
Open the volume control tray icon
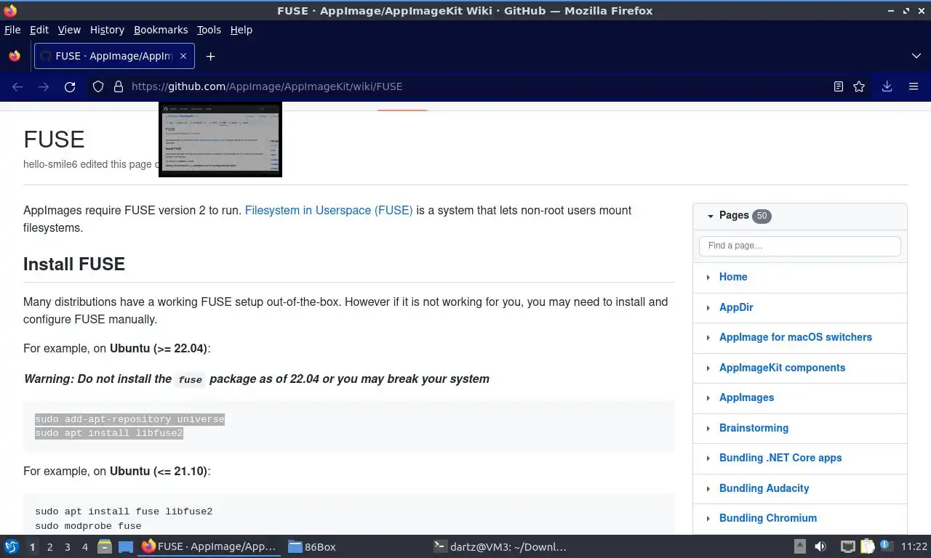(x=820, y=546)
